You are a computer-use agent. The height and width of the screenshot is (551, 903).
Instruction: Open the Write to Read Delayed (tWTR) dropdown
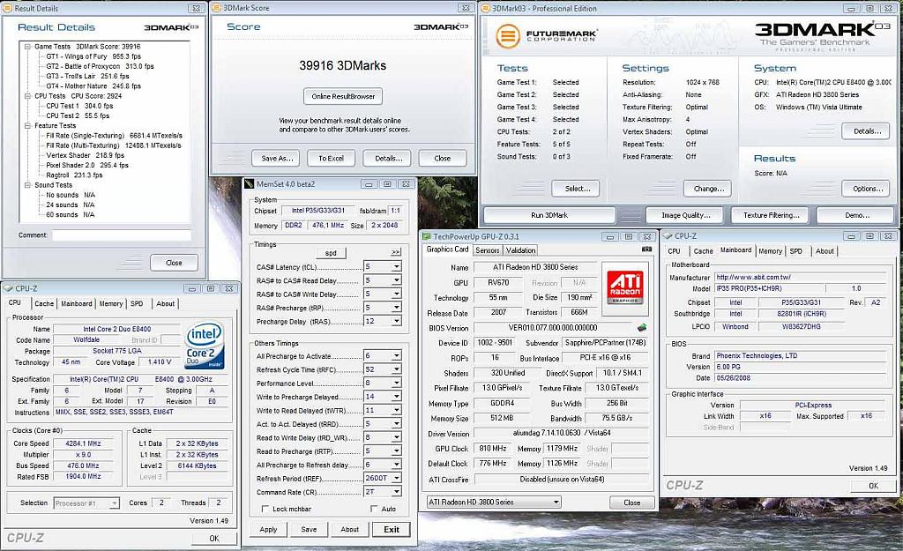396,411
